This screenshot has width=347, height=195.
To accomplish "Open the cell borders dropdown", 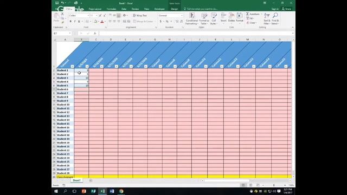I will coord(91,22).
